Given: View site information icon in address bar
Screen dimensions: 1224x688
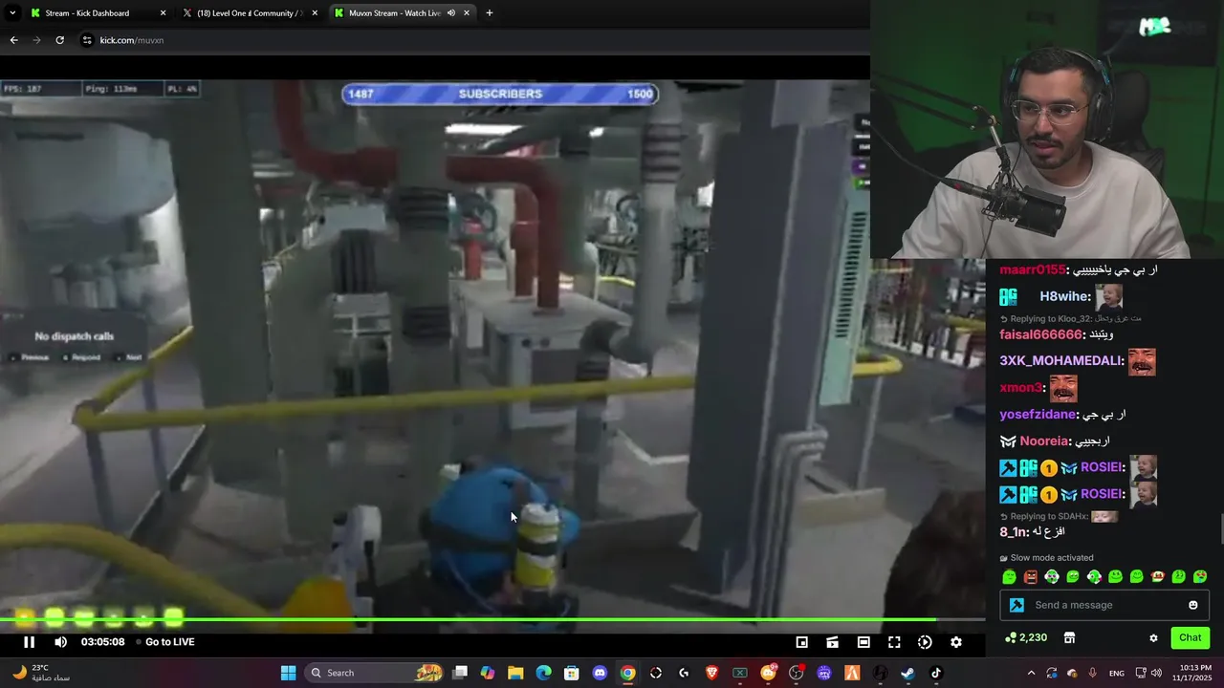Looking at the screenshot, I should click(87, 40).
